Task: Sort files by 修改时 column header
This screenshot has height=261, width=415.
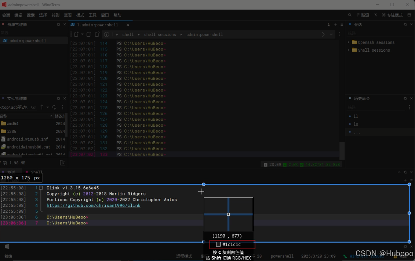Action: coord(59,116)
